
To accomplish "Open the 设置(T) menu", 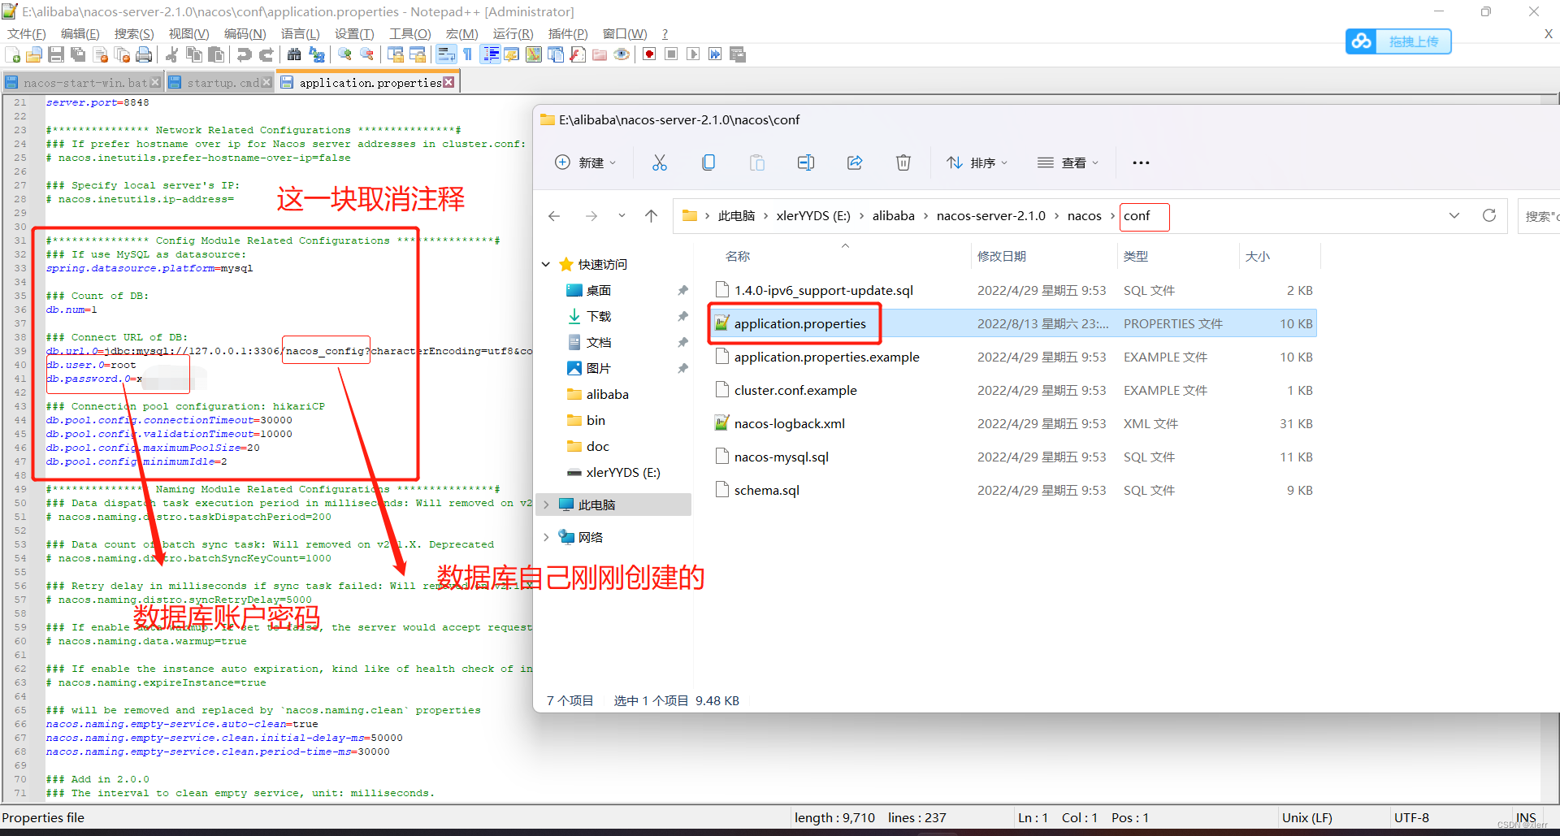I will [x=354, y=33].
